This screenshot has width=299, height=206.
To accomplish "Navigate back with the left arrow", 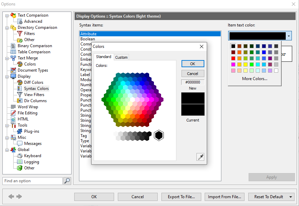I will 11,196.
